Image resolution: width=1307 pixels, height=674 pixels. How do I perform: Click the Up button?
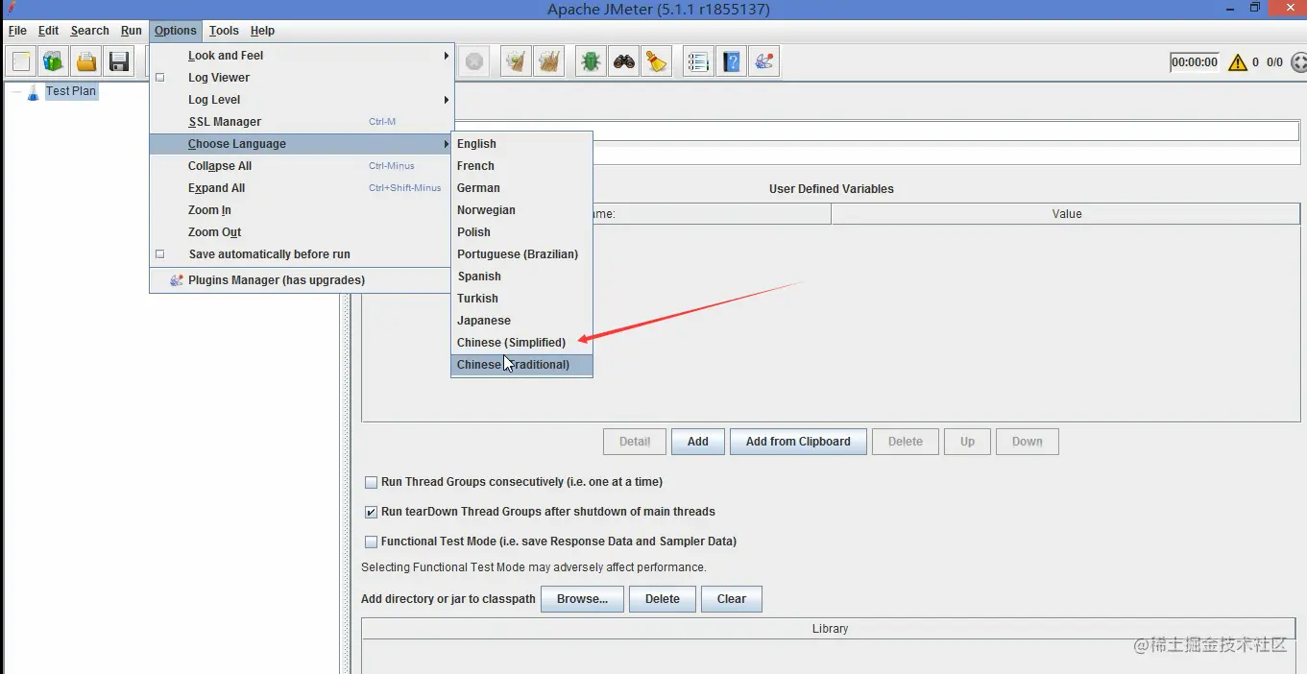[967, 442]
